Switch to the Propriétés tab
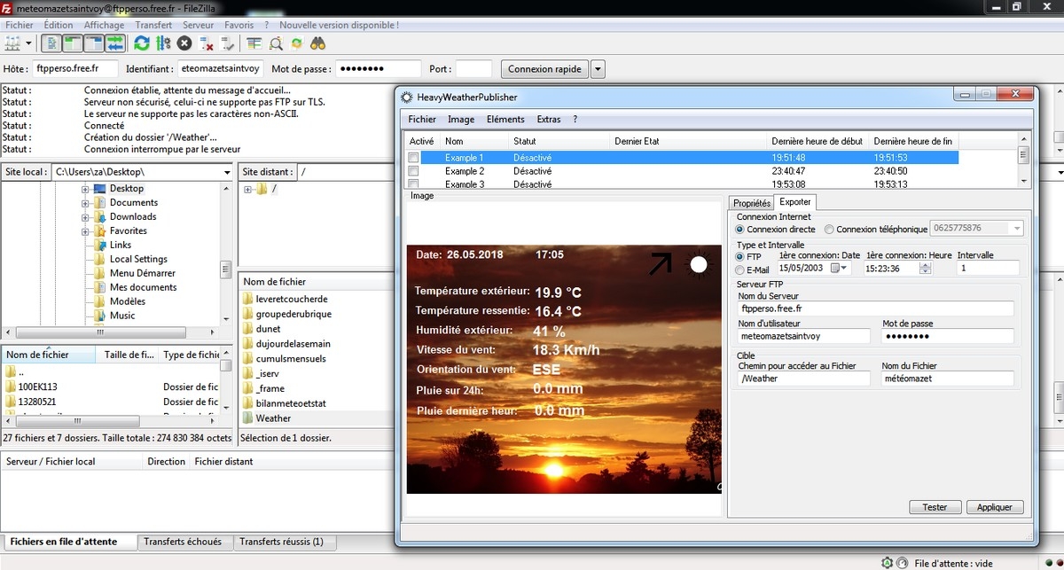This screenshot has height=570, width=1064. click(x=752, y=203)
